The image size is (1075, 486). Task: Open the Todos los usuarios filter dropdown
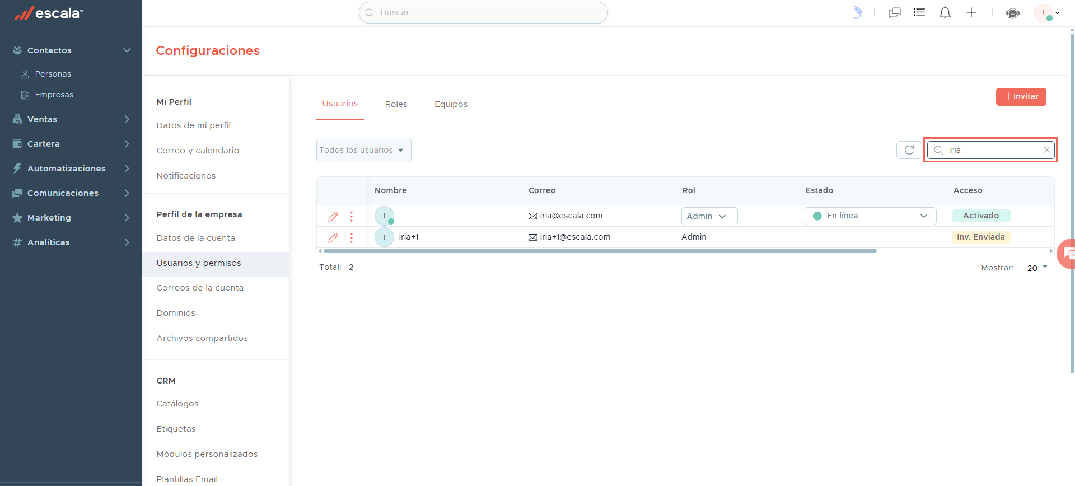tap(364, 150)
